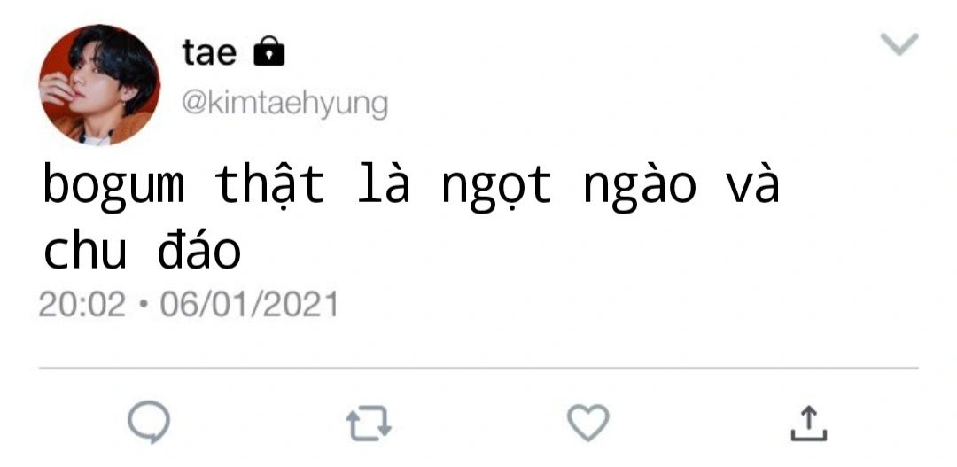Like the tweet with the heart icon
This screenshot has height=467, width=957.
click(587, 422)
